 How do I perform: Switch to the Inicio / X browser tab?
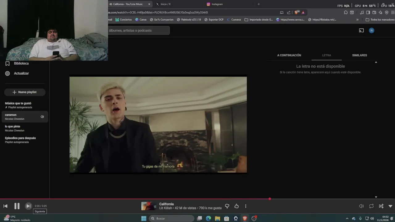point(177,4)
